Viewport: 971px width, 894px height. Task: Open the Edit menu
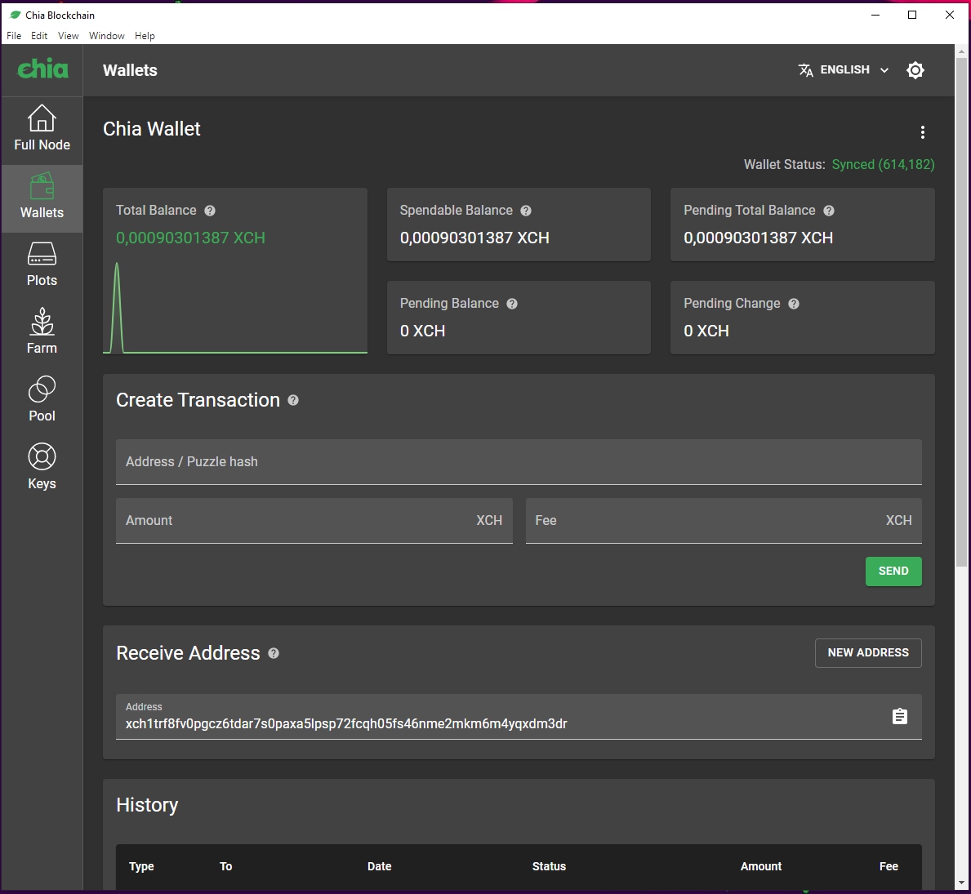pos(39,36)
